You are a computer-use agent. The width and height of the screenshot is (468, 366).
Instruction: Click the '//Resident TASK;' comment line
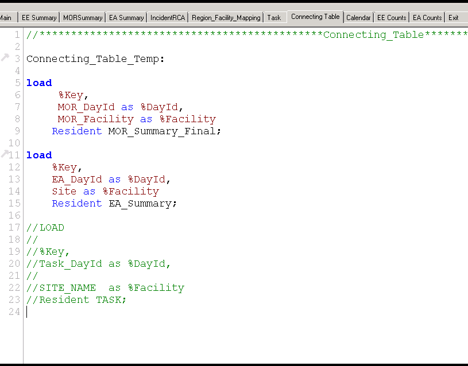(x=76, y=299)
